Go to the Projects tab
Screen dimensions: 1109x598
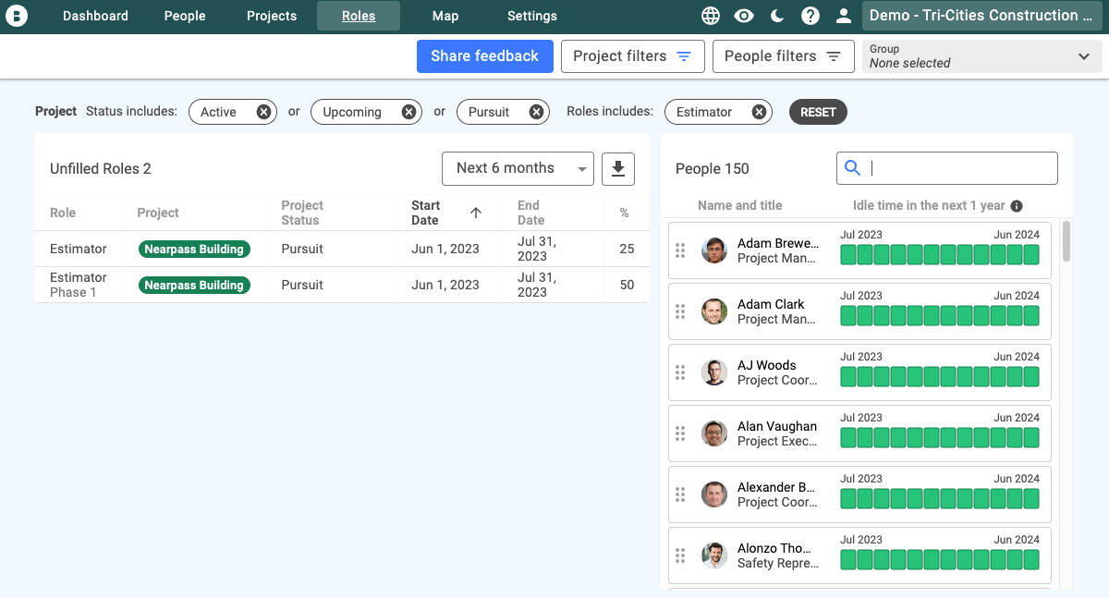click(272, 16)
